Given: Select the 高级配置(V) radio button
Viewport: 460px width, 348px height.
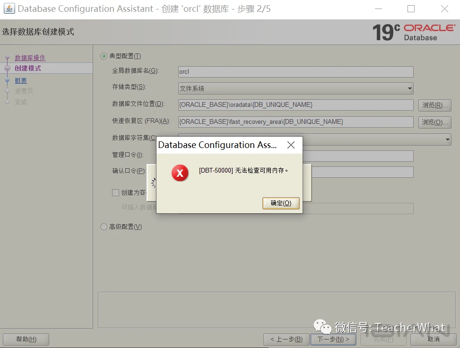Looking at the screenshot, I should [104, 226].
